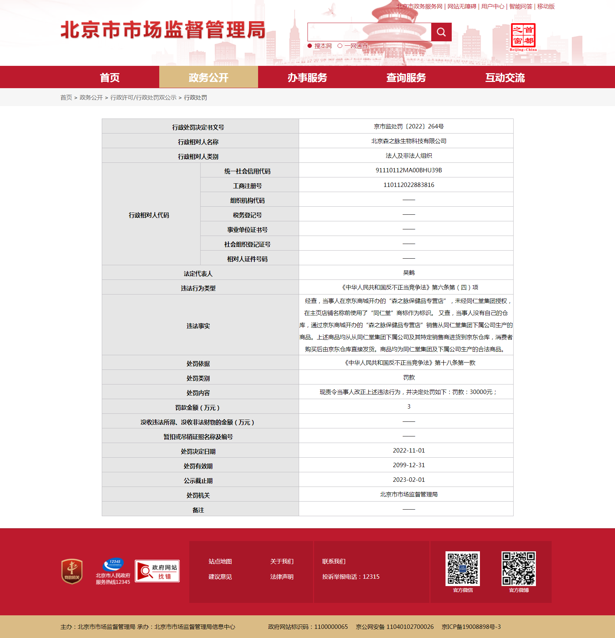The width and height of the screenshot is (615, 638).
Task: Open the 政务公开 navigation tab
Action: [209, 77]
